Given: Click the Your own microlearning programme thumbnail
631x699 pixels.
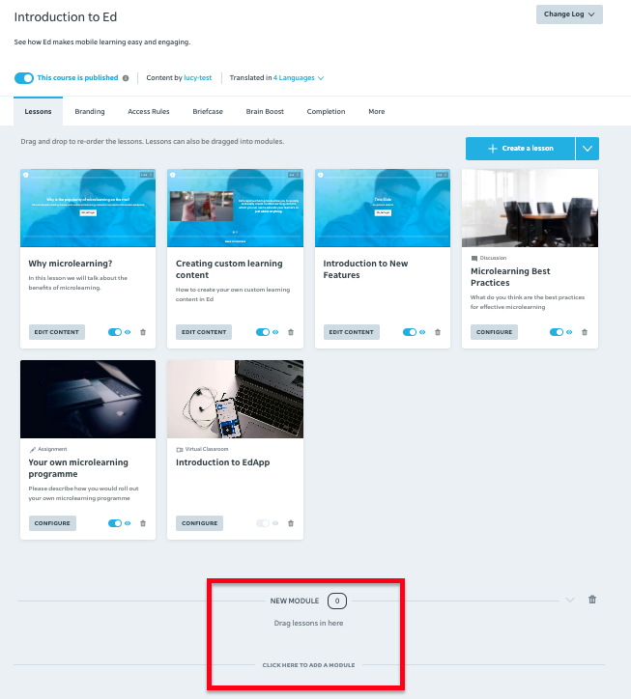Looking at the screenshot, I should point(87,399).
